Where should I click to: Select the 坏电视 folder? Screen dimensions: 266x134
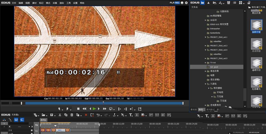(x=220, y=92)
